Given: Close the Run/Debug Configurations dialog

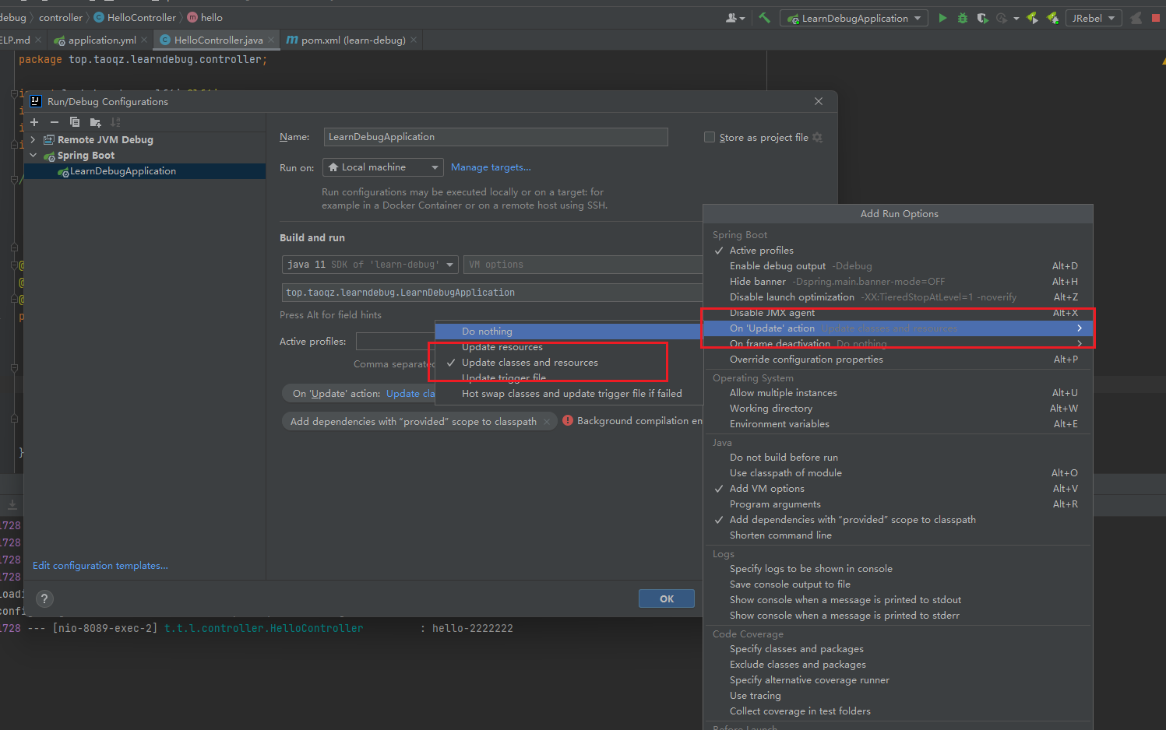Looking at the screenshot, I should coord(818,101).
